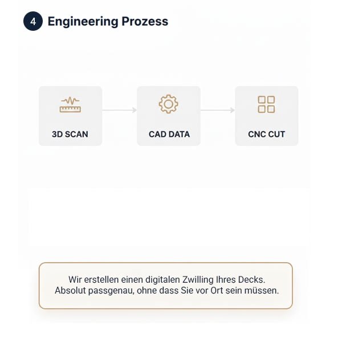342x342 pixels.
Task: Click the word "Engineering" in the heading
Action: (83, 22)
